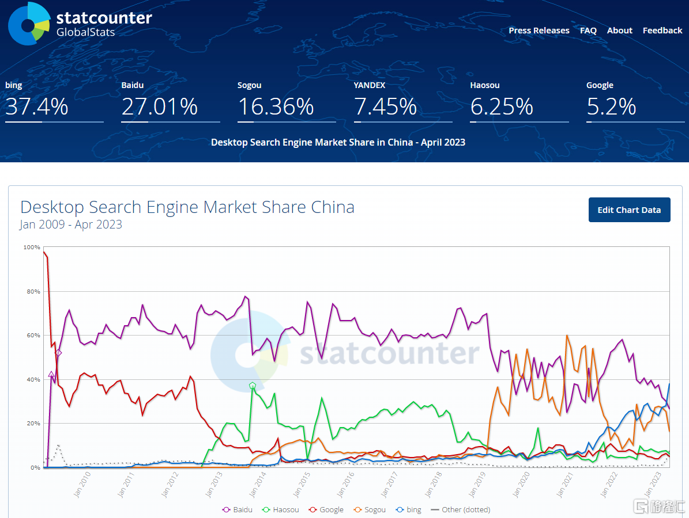Toggle Other (dotted) legend entry

460,510
